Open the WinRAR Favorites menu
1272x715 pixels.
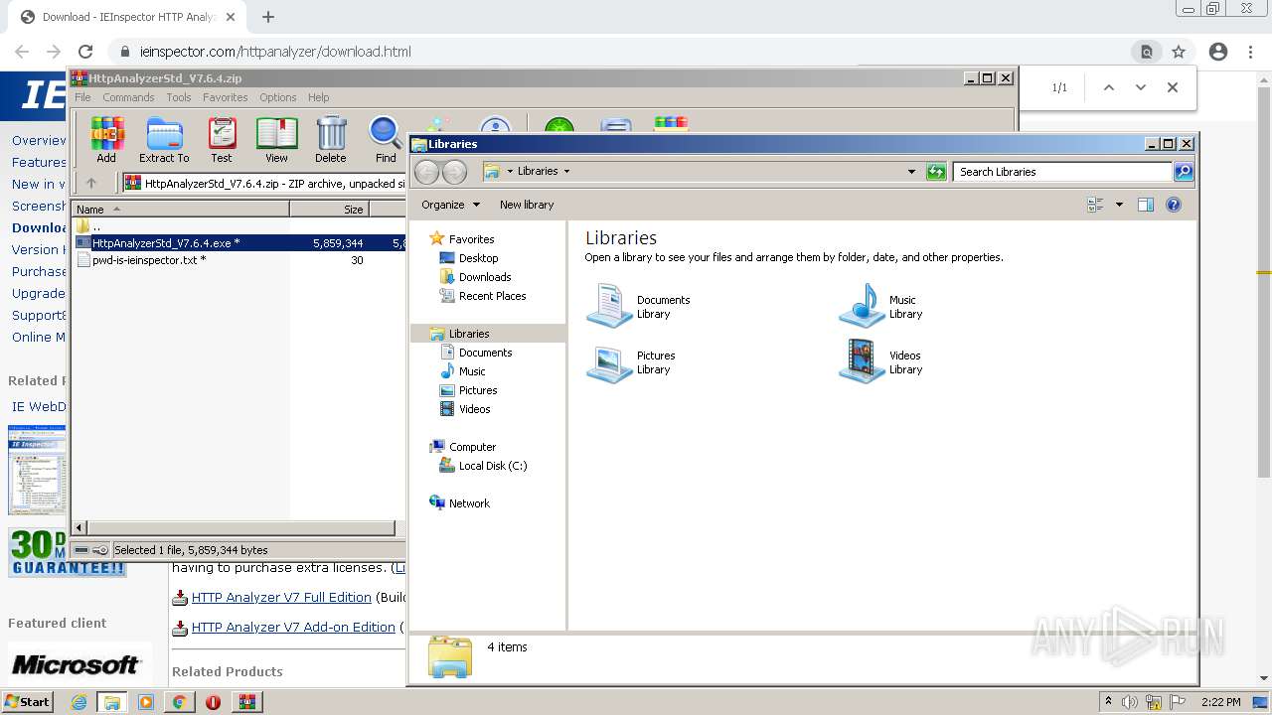tap(226, 97)
